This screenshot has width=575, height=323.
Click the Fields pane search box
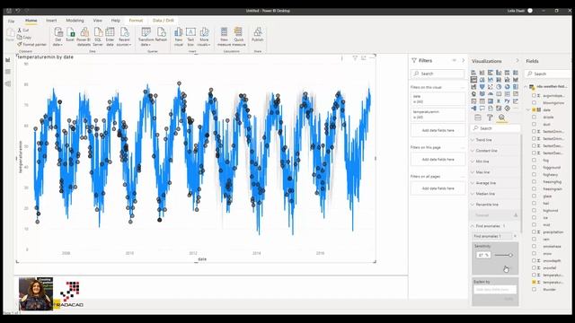[547, 74]
